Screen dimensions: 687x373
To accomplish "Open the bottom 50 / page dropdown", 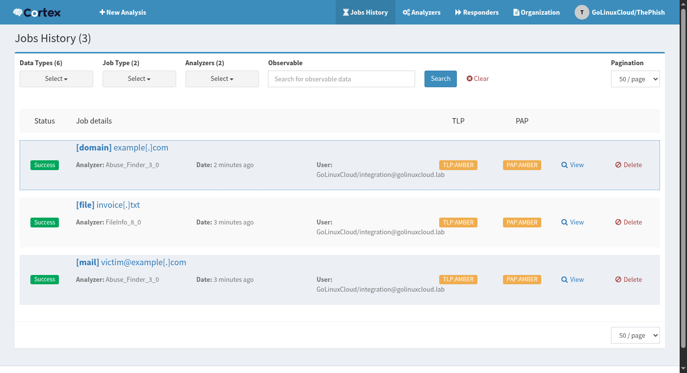I will point(635,335).
